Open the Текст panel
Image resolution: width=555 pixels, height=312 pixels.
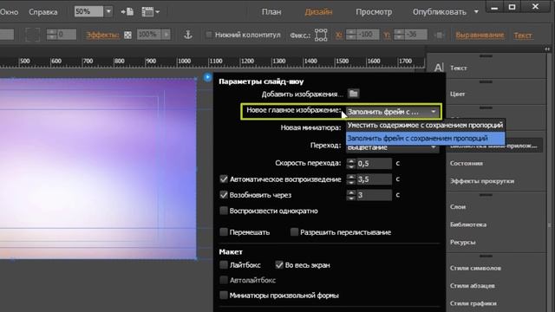458,68
